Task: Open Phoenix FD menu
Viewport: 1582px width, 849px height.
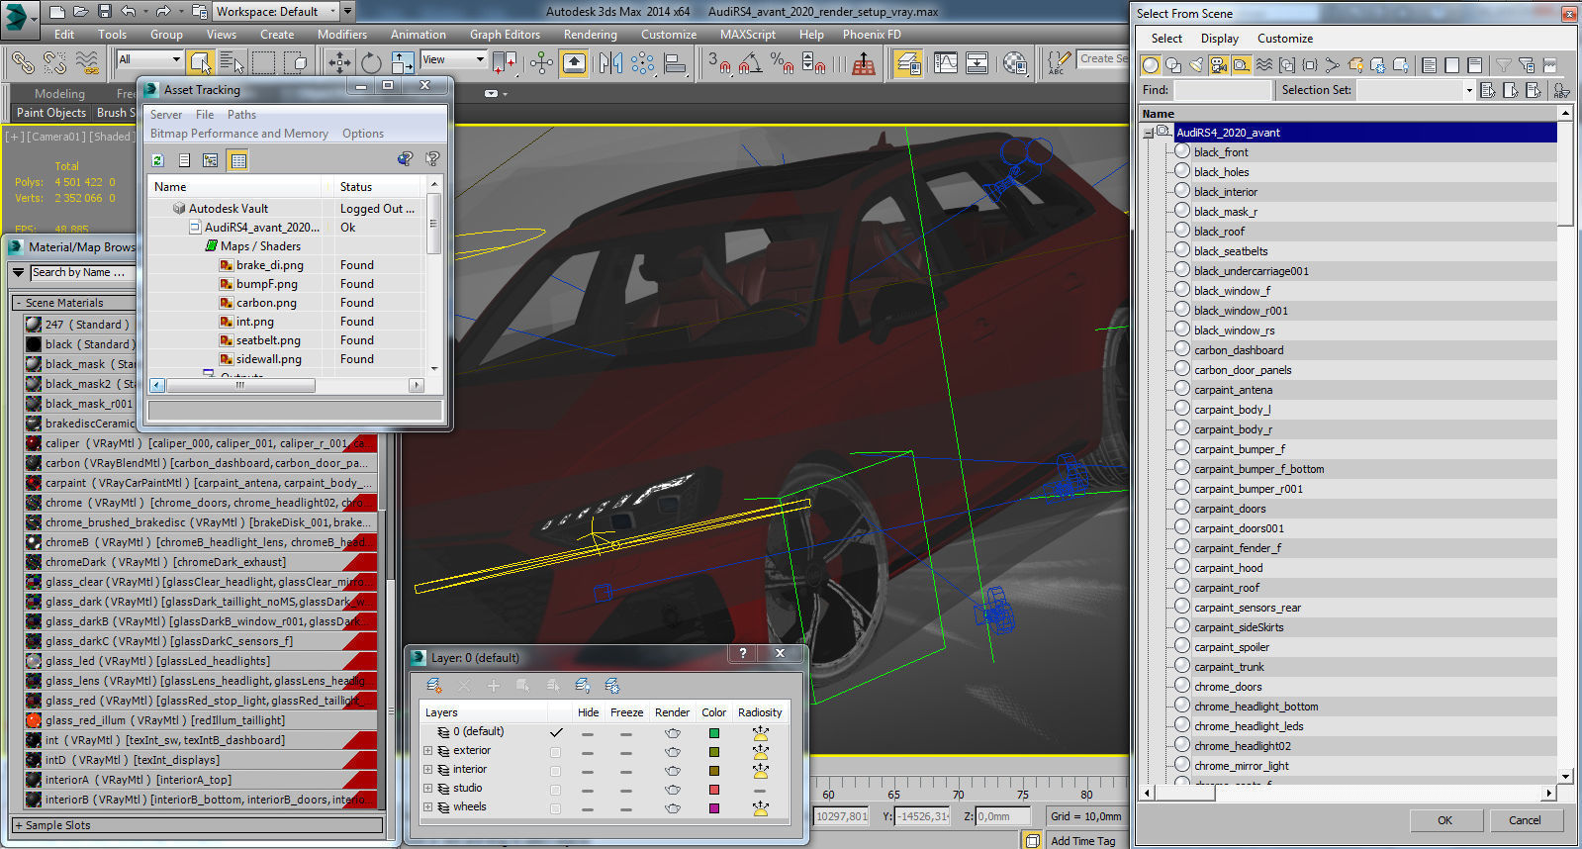Action: click(872, 34)
